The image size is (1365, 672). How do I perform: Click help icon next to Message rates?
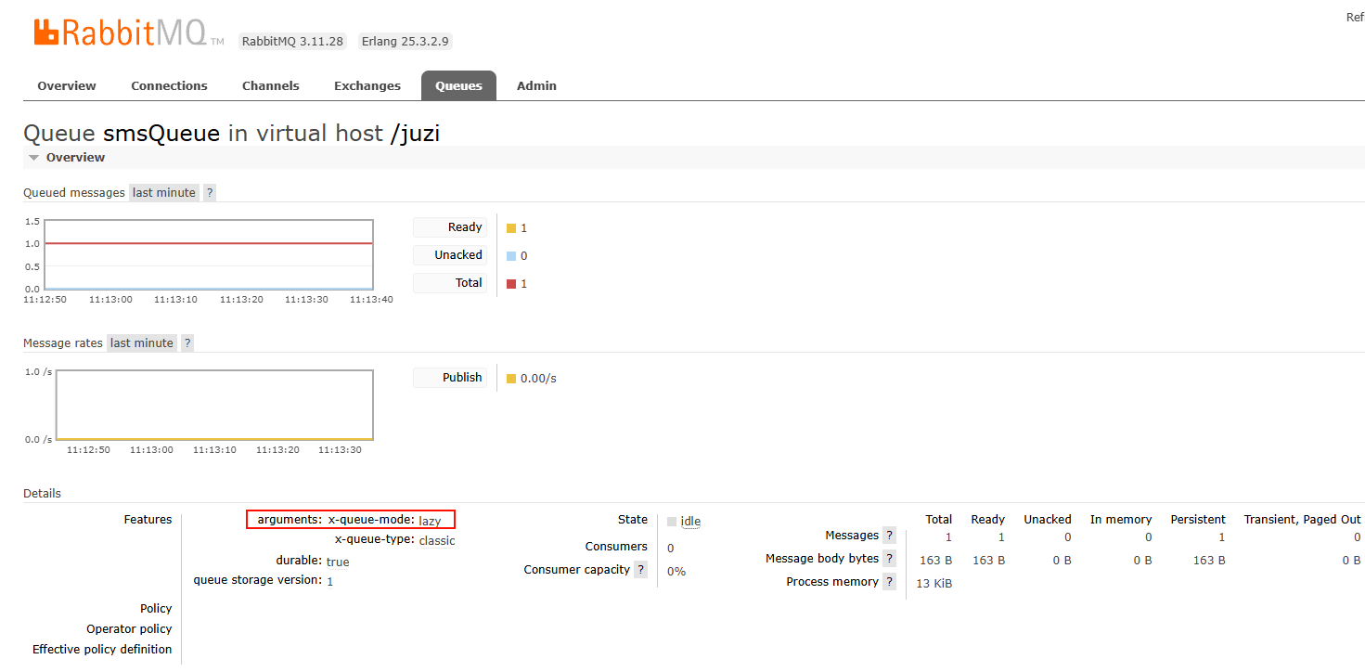187,343
